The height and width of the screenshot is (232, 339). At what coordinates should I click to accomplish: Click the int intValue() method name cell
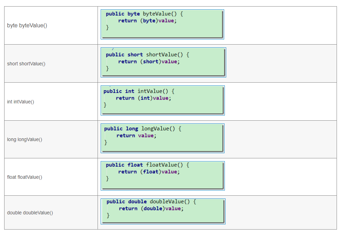(x=21, y=102)
